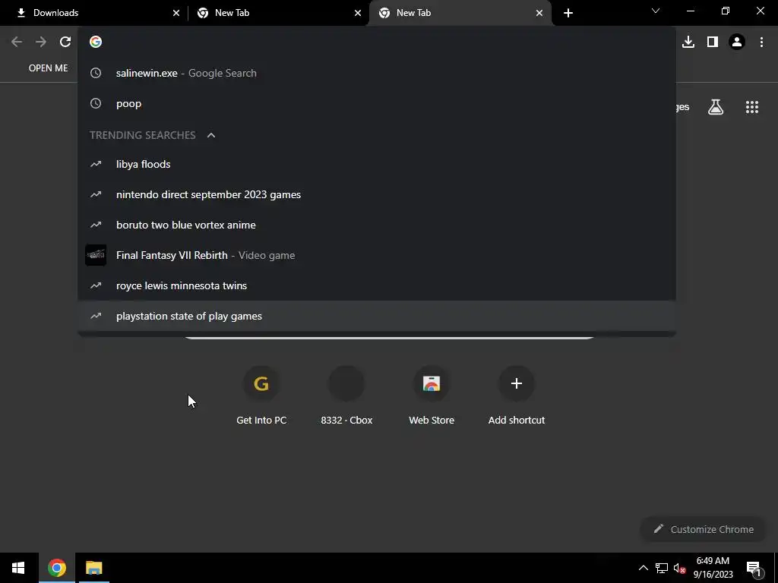
Task: Click the network status tray icon
Action: [662, 568]
